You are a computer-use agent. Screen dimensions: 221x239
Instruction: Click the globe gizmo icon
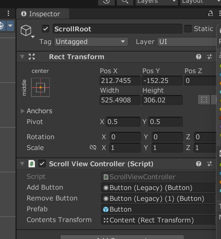point(1,26)
